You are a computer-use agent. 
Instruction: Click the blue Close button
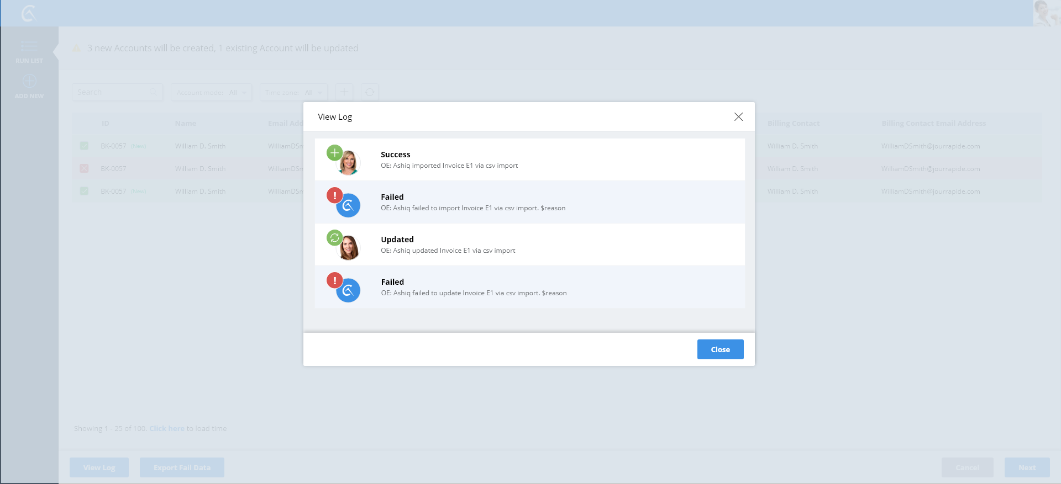tap(720, 349)
